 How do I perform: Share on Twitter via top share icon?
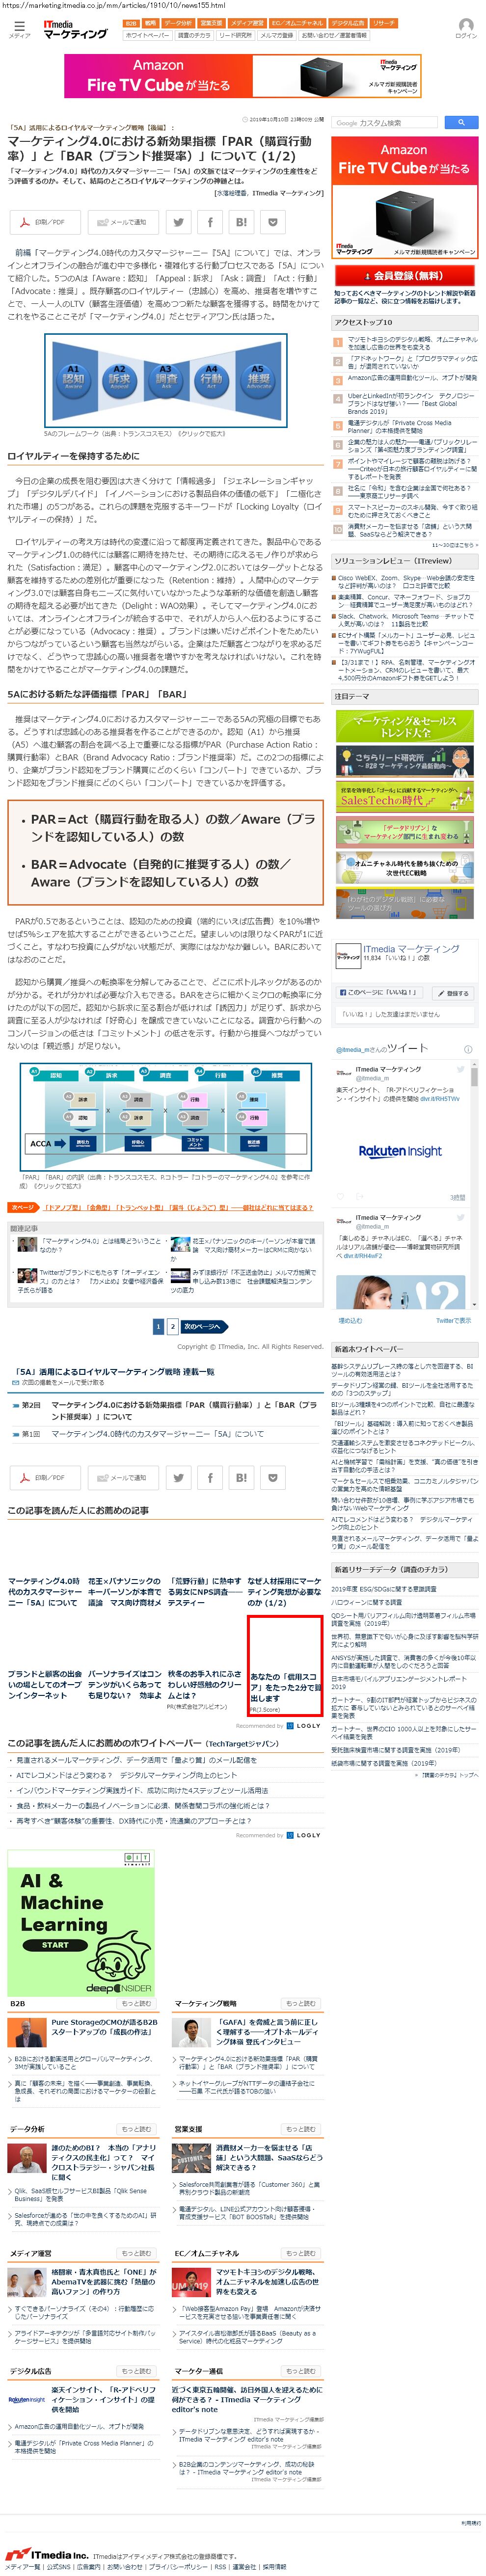click(178, 222)
